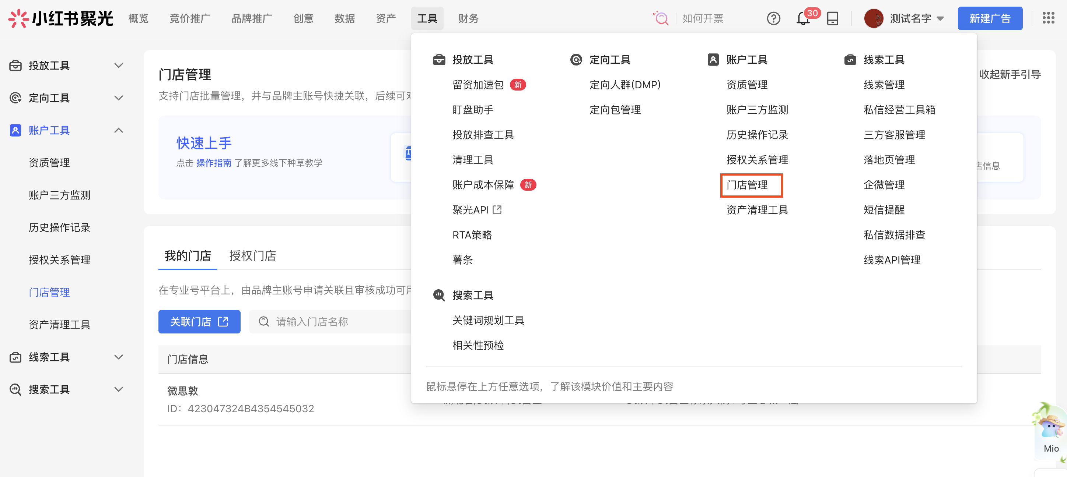Switch to the 授权门店 tab
This screenshot has height=477, width=1067.
[x=252, y=256]
